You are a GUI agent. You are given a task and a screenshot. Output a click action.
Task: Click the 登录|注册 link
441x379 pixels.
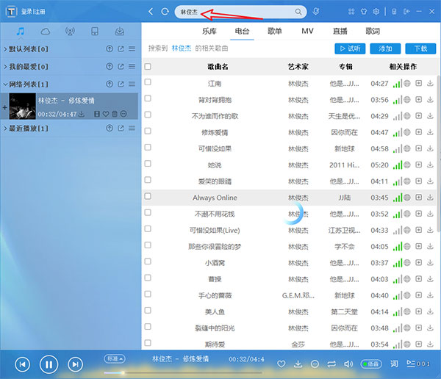tap(33, 12)
